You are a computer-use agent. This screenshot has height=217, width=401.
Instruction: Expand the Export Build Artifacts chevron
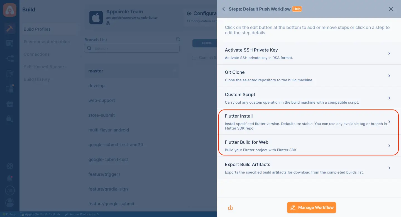pos(389,168)
